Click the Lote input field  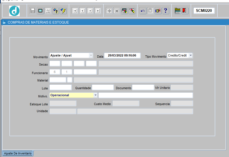[60, 87]
